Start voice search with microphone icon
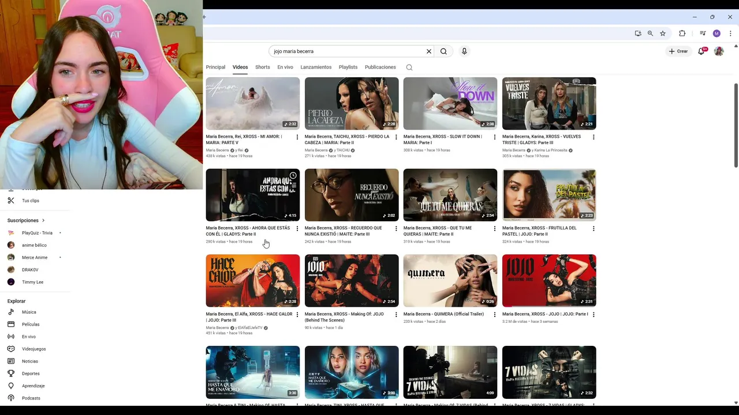The width and height of the screenshot is (739, 415). tap(464, 51)
